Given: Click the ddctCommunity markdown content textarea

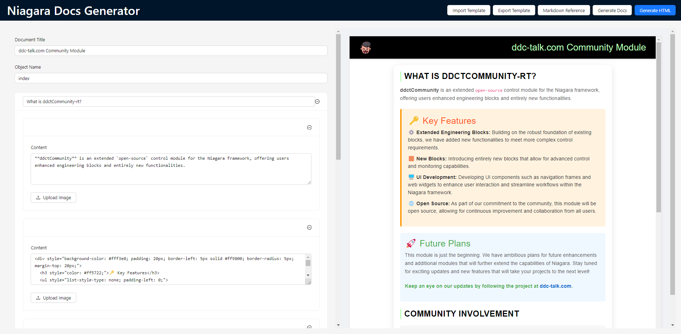Looking at the screenshot, I should [171, 169].
